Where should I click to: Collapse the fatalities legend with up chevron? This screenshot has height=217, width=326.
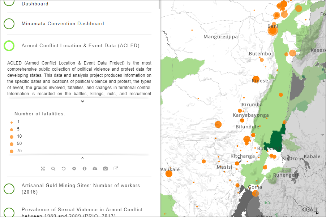[x=82, y=158]
